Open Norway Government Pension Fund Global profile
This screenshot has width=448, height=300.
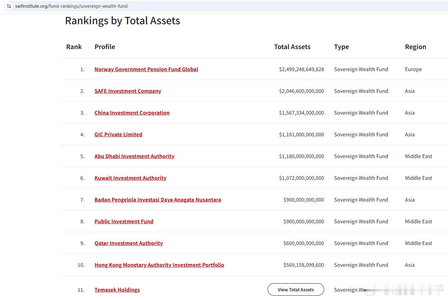click(x=146, y=69)
